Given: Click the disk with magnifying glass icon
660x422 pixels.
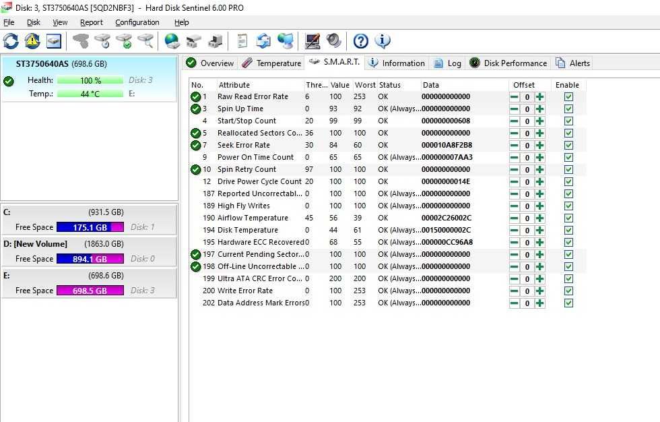Looking at the screenshot, I should [x=145, y=41].
